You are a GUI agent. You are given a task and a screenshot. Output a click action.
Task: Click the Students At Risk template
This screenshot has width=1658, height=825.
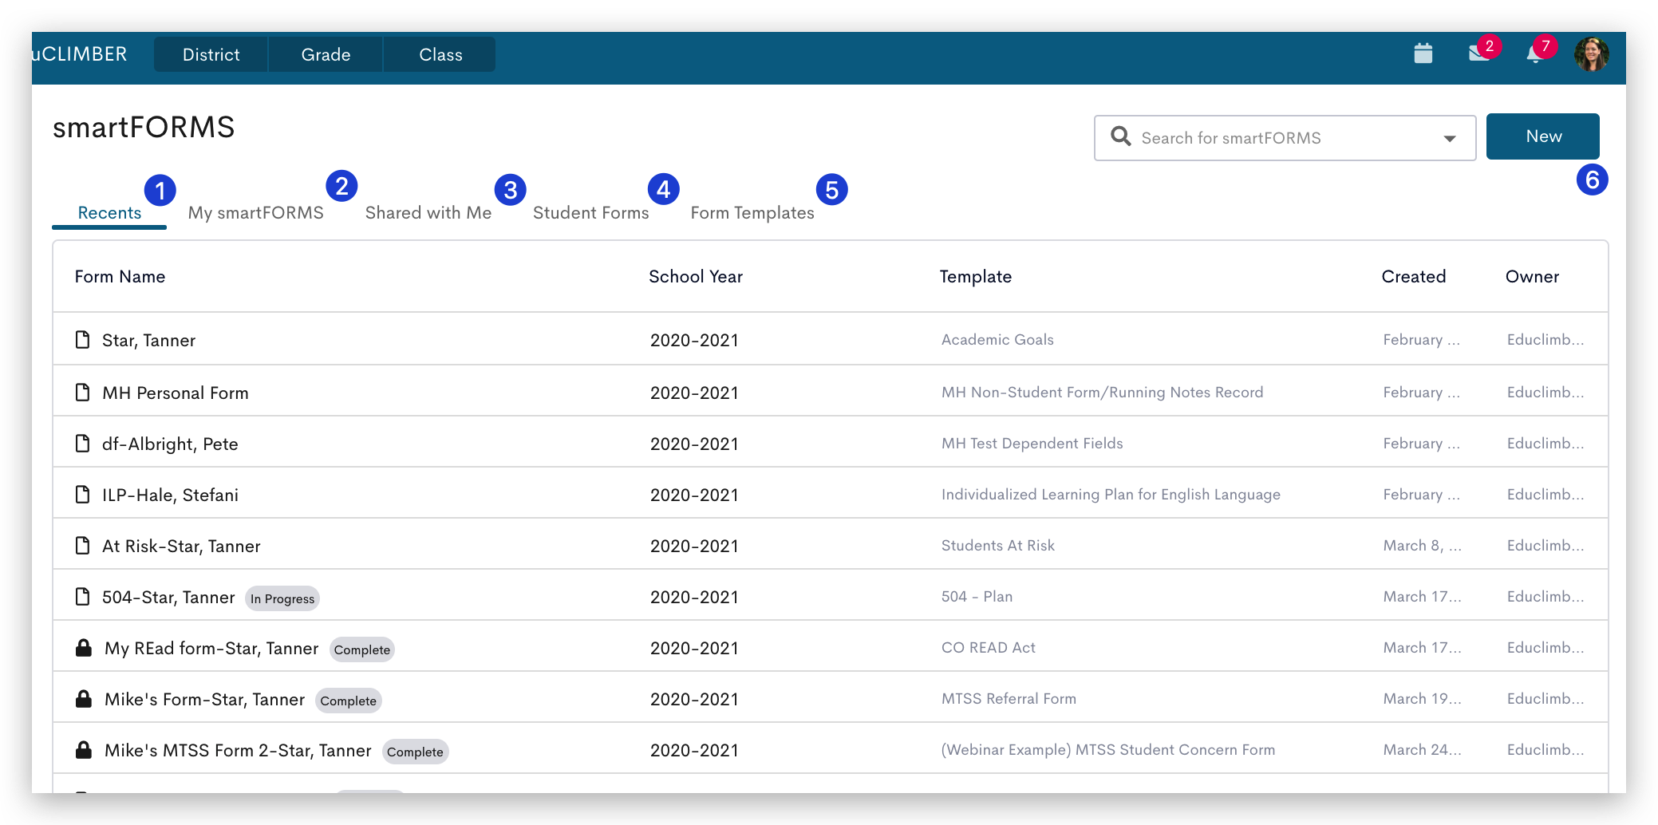click(997, 546)
